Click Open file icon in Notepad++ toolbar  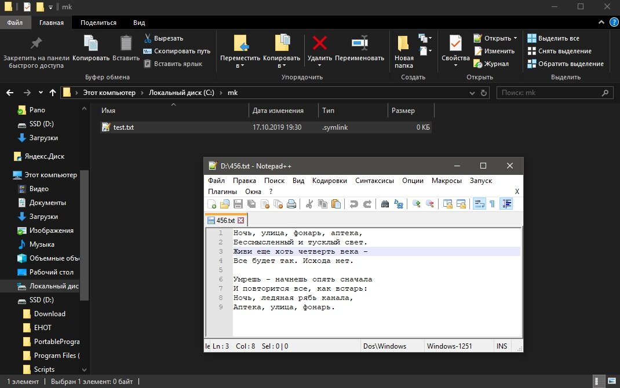pyautogui.click(x=225, y=204)
